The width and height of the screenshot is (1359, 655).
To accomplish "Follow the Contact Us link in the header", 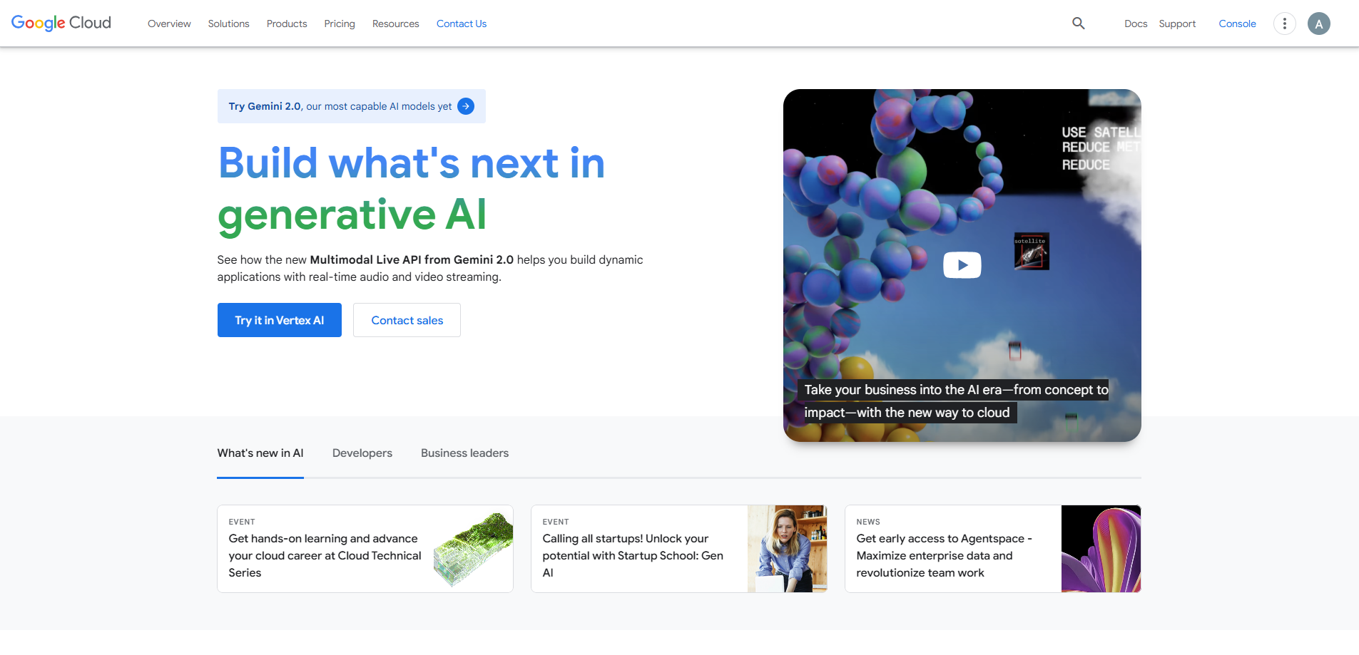I will (x=462, y=24).
